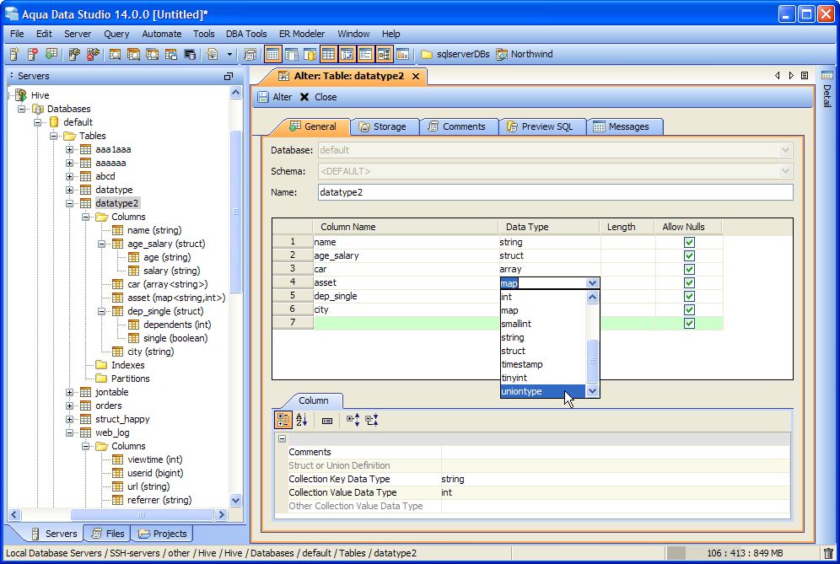Click the Register Server icon with star
Viewport: 840px width, 564px height.
point(14,54)
